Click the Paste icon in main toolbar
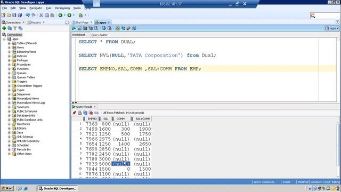Screen dimensions: 341x192 [x=52, y=15]
